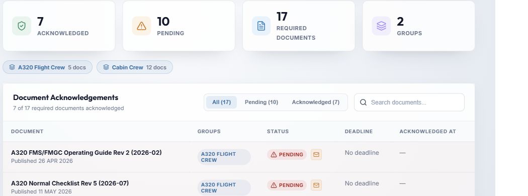This screenshot has height=196, width=528.
Task: Open the Acknowledged summary card
Action: pos(59,26)
